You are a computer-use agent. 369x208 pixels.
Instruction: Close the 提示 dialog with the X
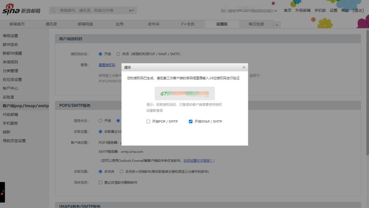click(x=244, y=67)
